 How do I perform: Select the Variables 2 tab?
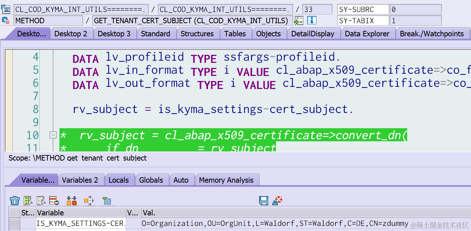pos(80,180)
